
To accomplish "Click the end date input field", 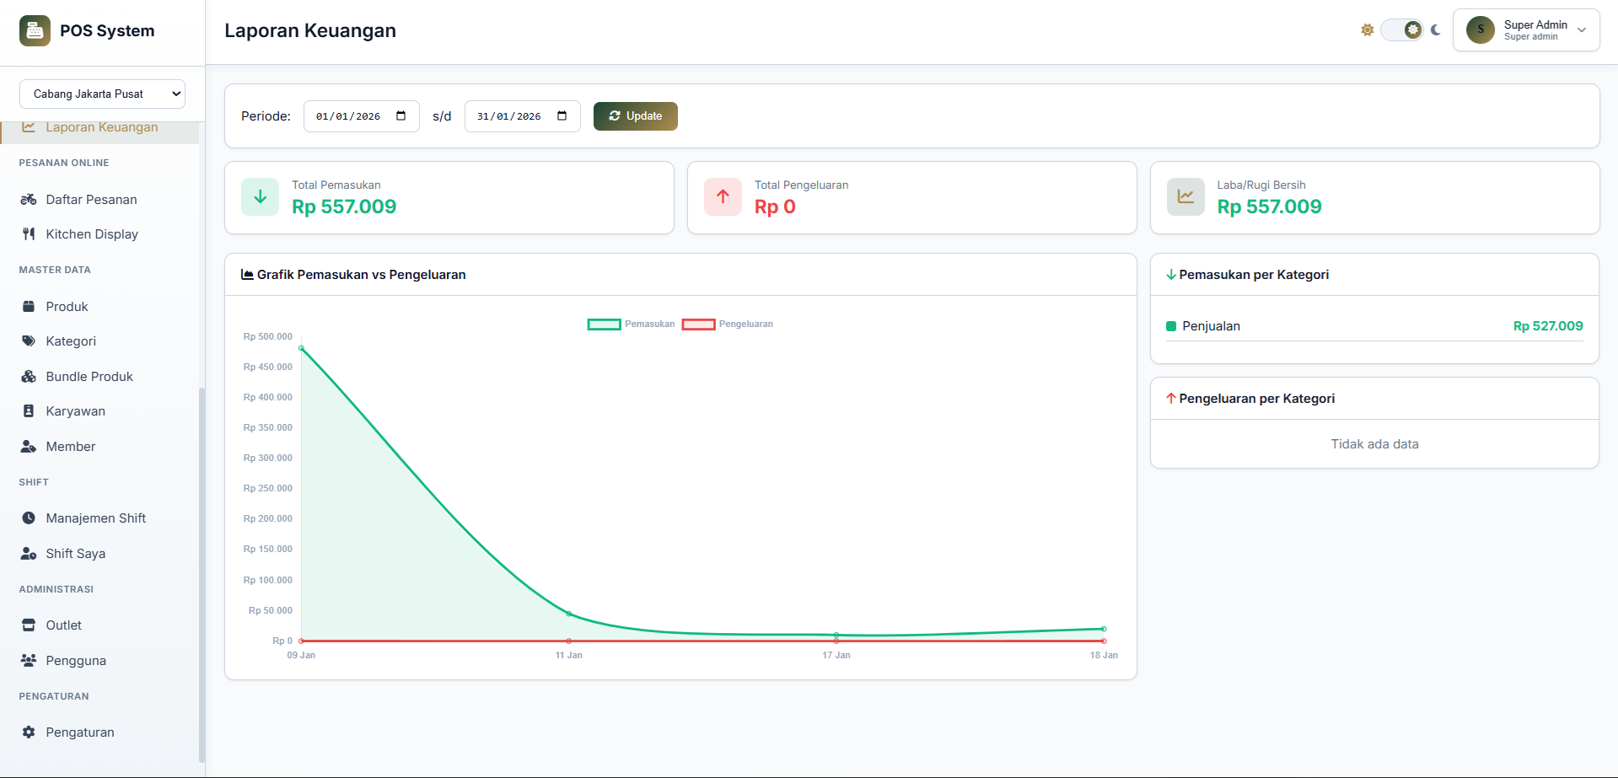I will point(514,115).
